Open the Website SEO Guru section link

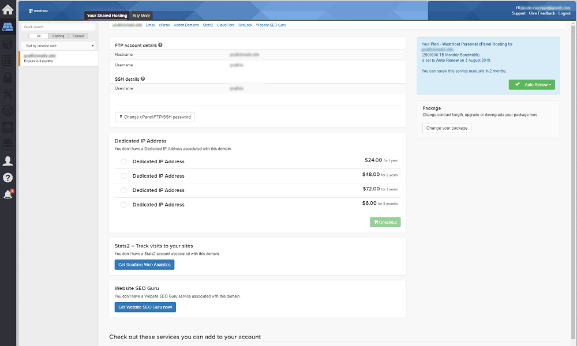tap(271, 25)
